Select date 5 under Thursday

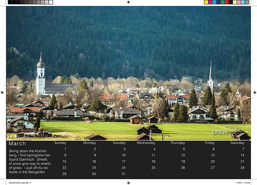click(x=184, y=149)
